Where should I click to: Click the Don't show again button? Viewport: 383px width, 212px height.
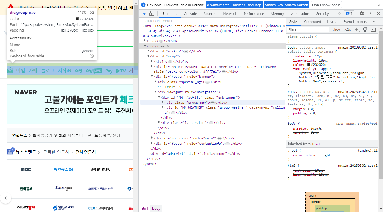[326, 5]
